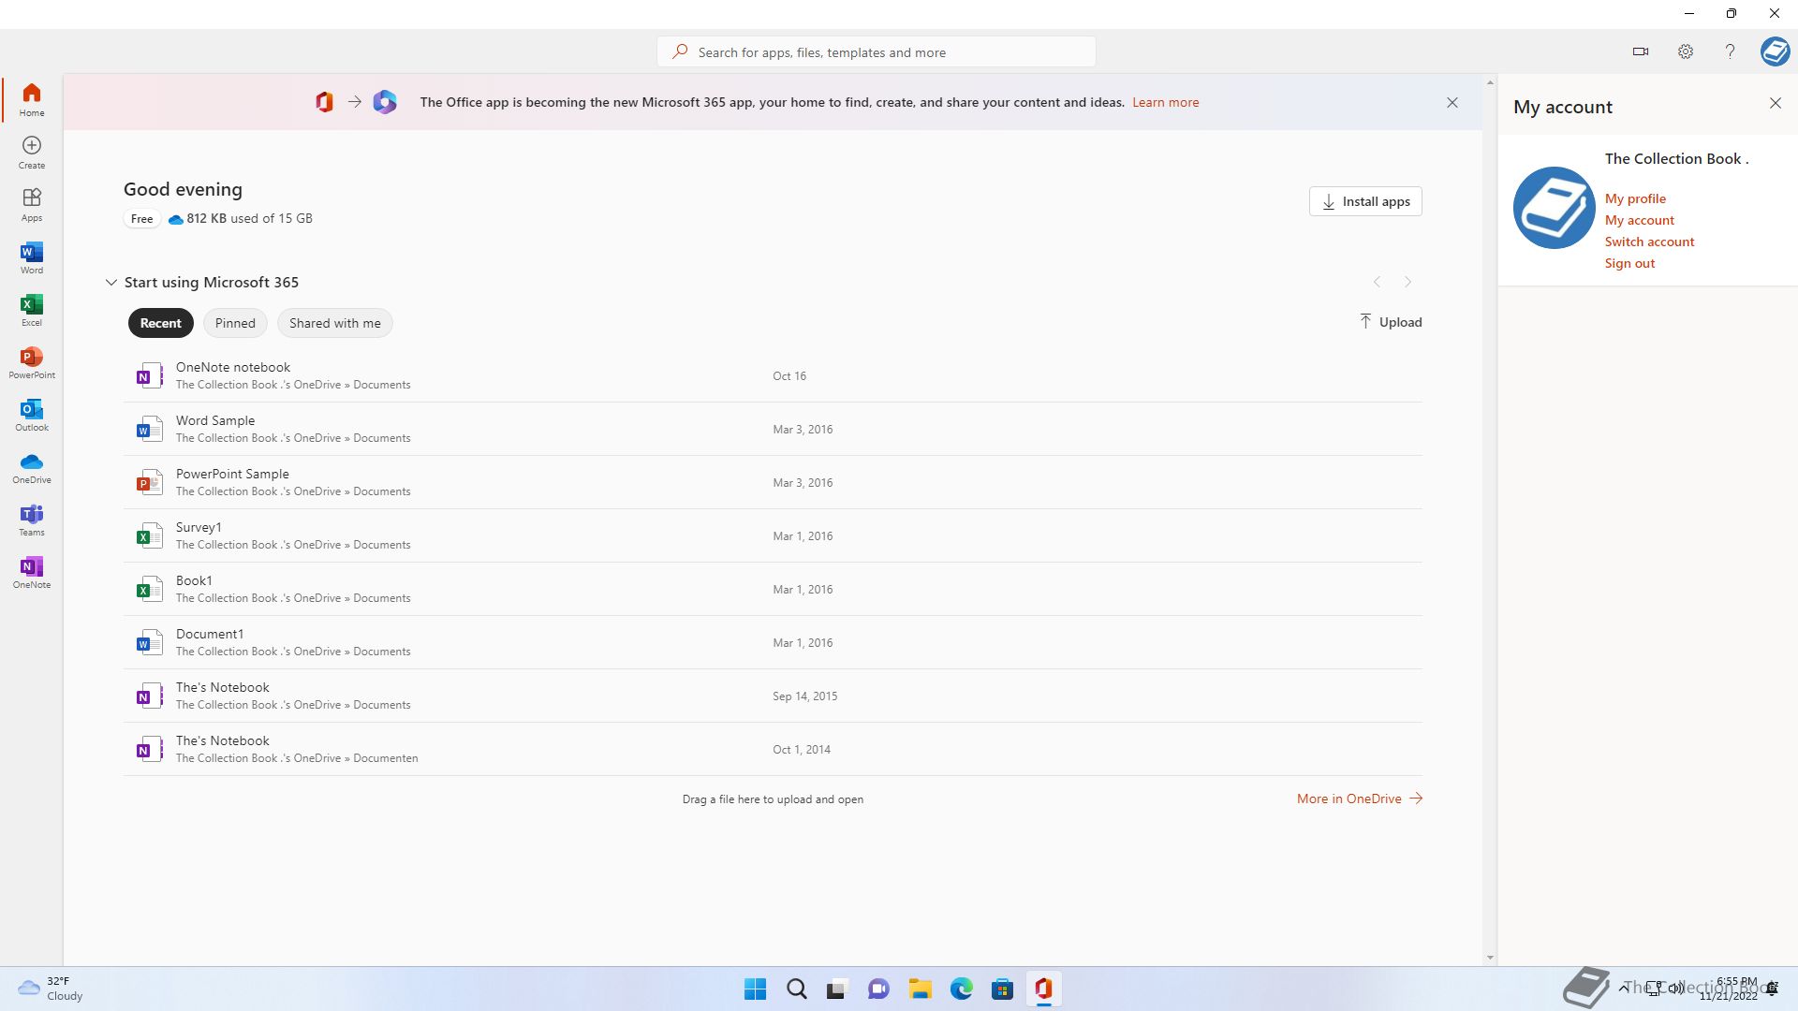Open Outlook from the sidebar
The image size is (1798, 1011).
[x=32, y=415]
